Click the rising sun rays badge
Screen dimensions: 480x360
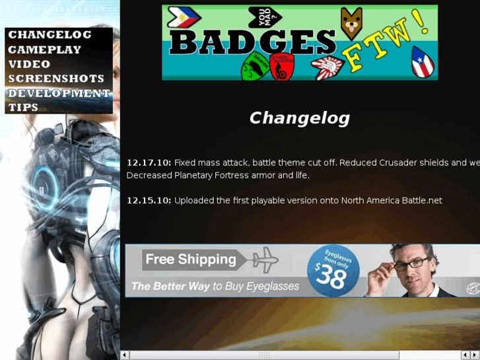coord(327,67)
